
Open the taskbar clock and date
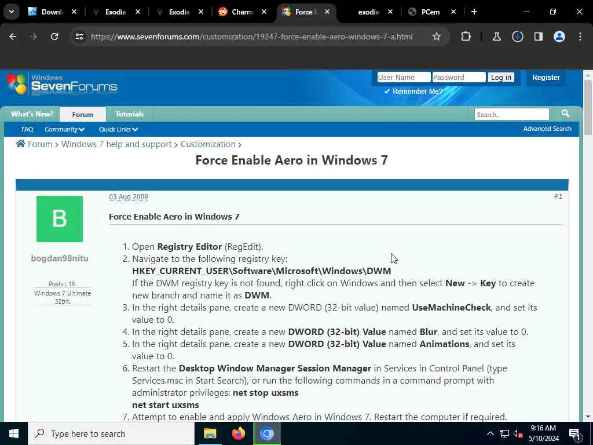(x=543, y=433)
